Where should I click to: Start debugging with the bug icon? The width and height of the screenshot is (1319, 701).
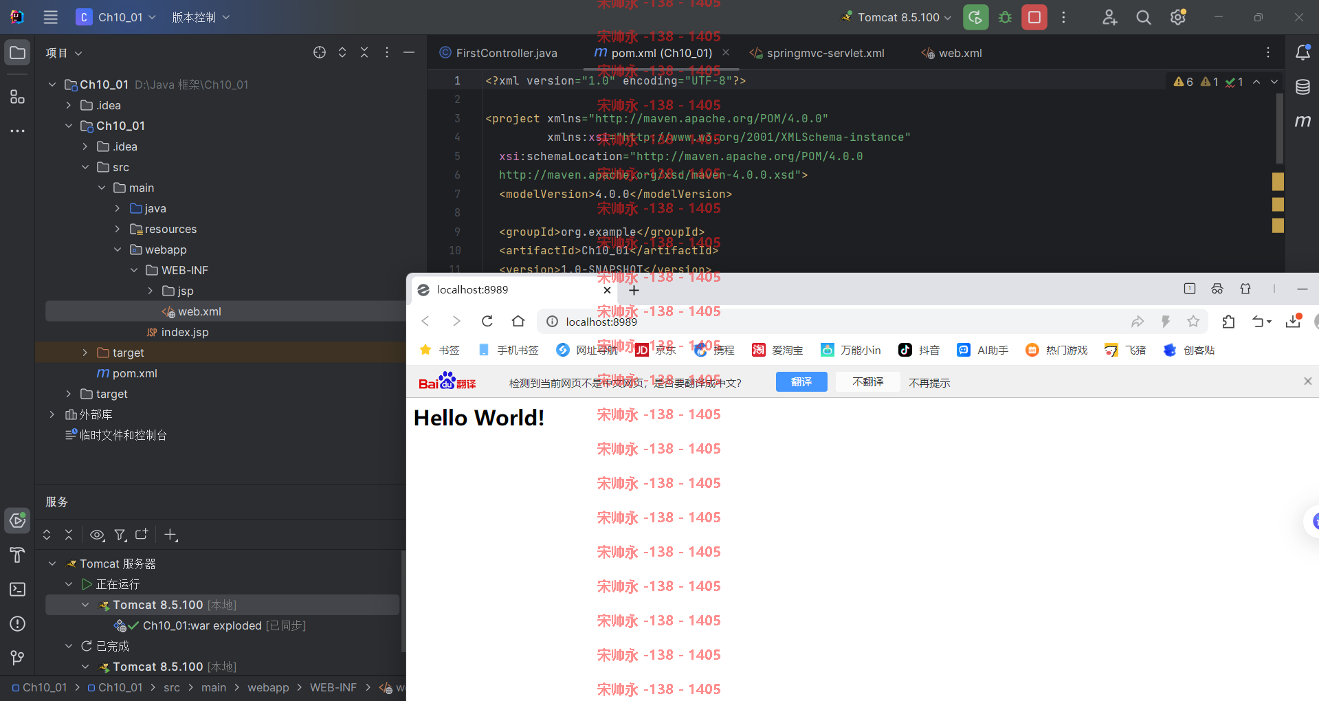pos(1005,17)
